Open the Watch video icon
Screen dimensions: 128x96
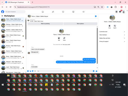coord(63,12)
